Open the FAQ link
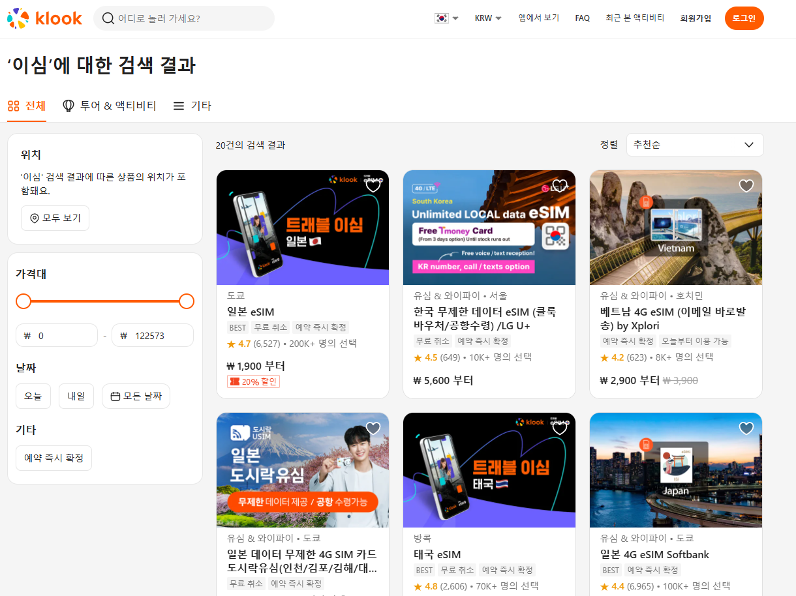Image resolution: width=796 pixels, height=596 pixels. (x=582, y=18)
